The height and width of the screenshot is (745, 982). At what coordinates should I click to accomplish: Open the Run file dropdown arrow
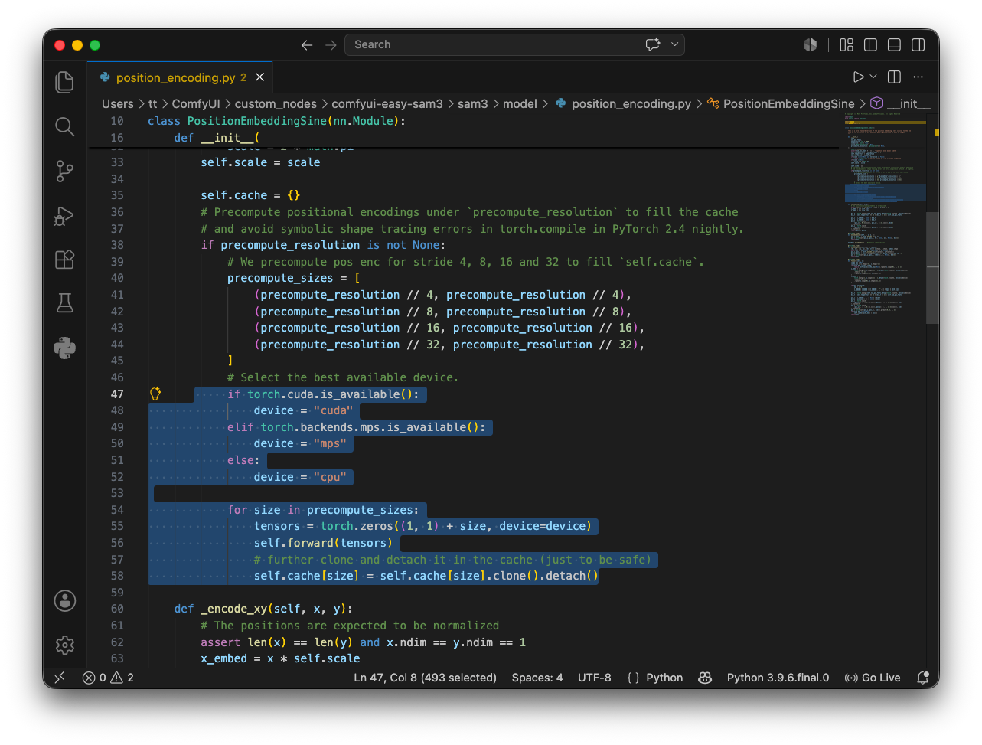[x=873, y=77]
